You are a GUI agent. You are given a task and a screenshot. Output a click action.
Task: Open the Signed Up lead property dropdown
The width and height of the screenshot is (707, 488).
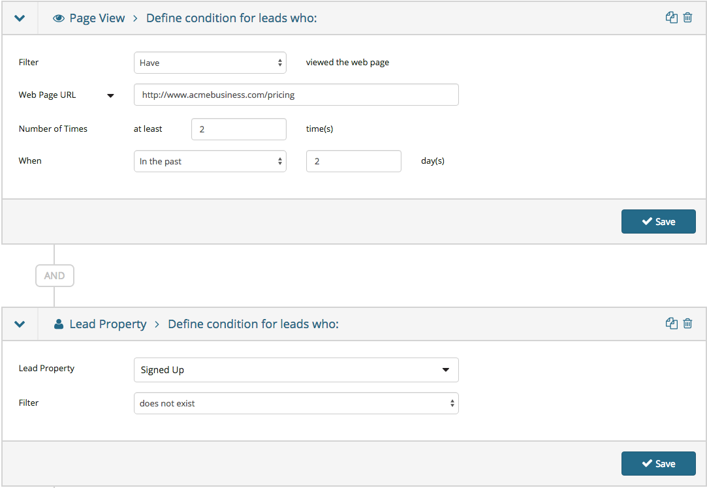tap(296, 370)
